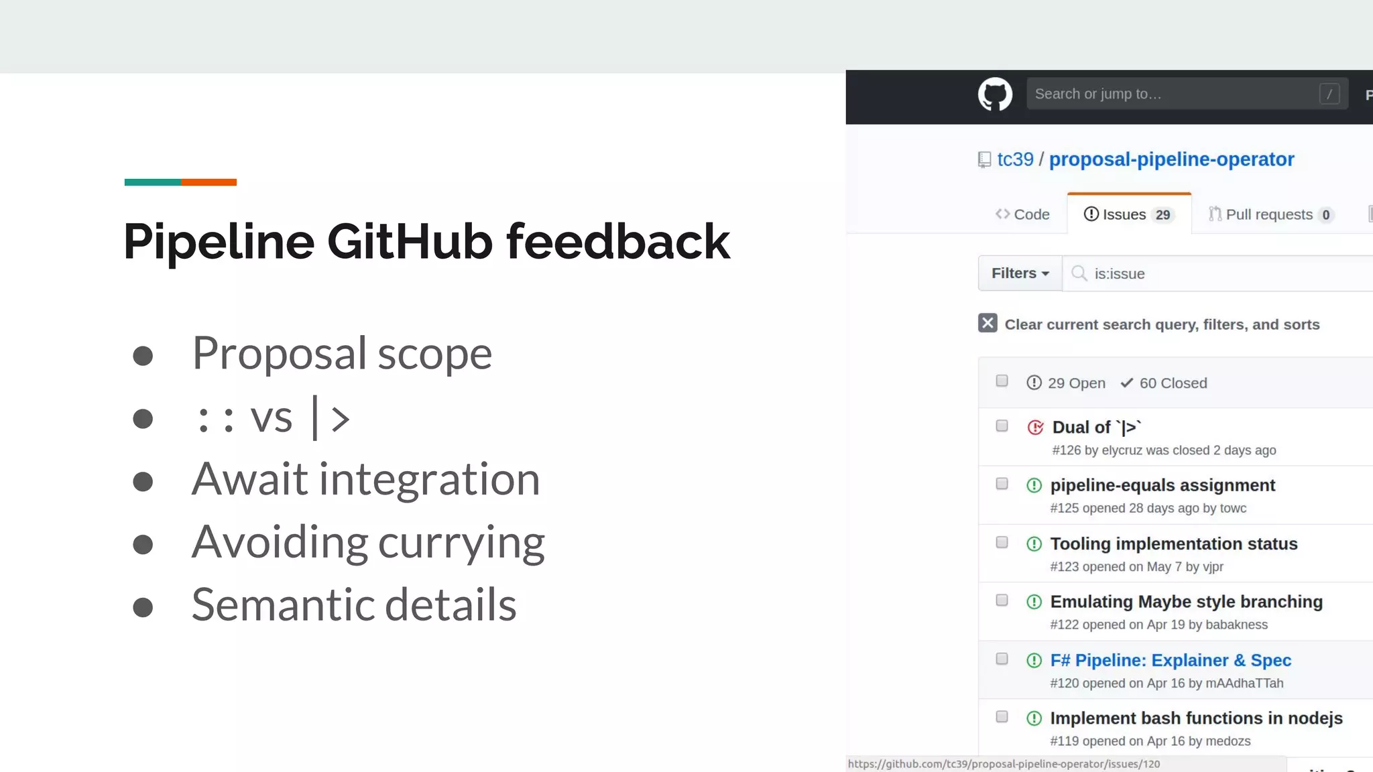Open the proposal-pipeline-operator repository link
This screenshot has height=772, width=1373.
coord(1171,159)
